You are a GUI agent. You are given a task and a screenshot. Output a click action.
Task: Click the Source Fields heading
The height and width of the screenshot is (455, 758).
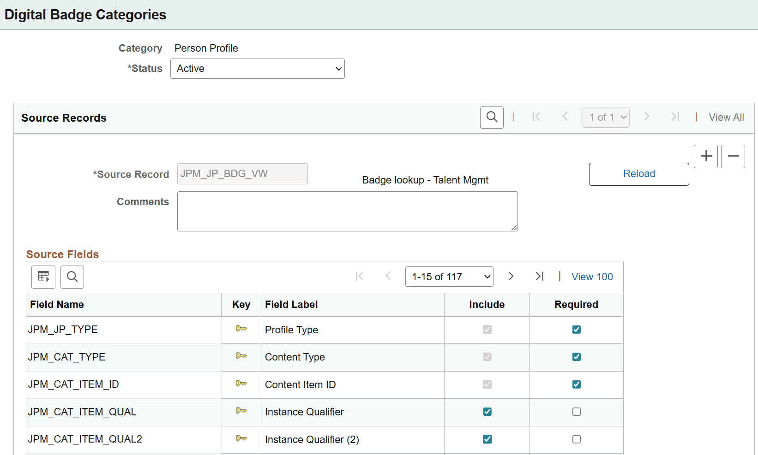[62, 254]
